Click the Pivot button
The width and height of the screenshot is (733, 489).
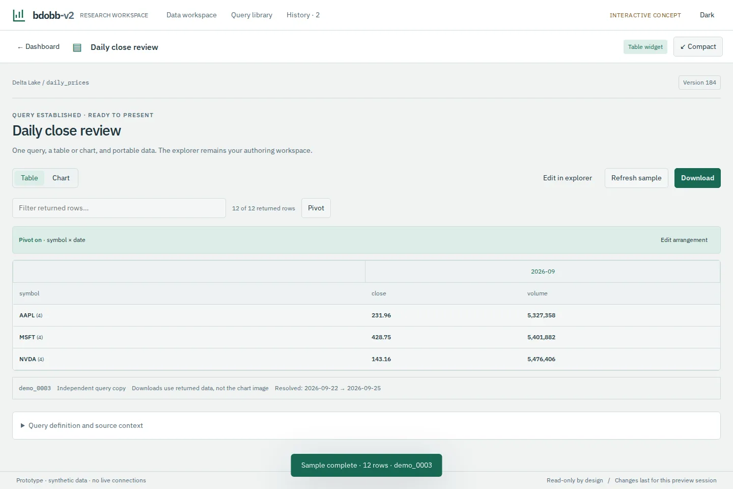316,208
